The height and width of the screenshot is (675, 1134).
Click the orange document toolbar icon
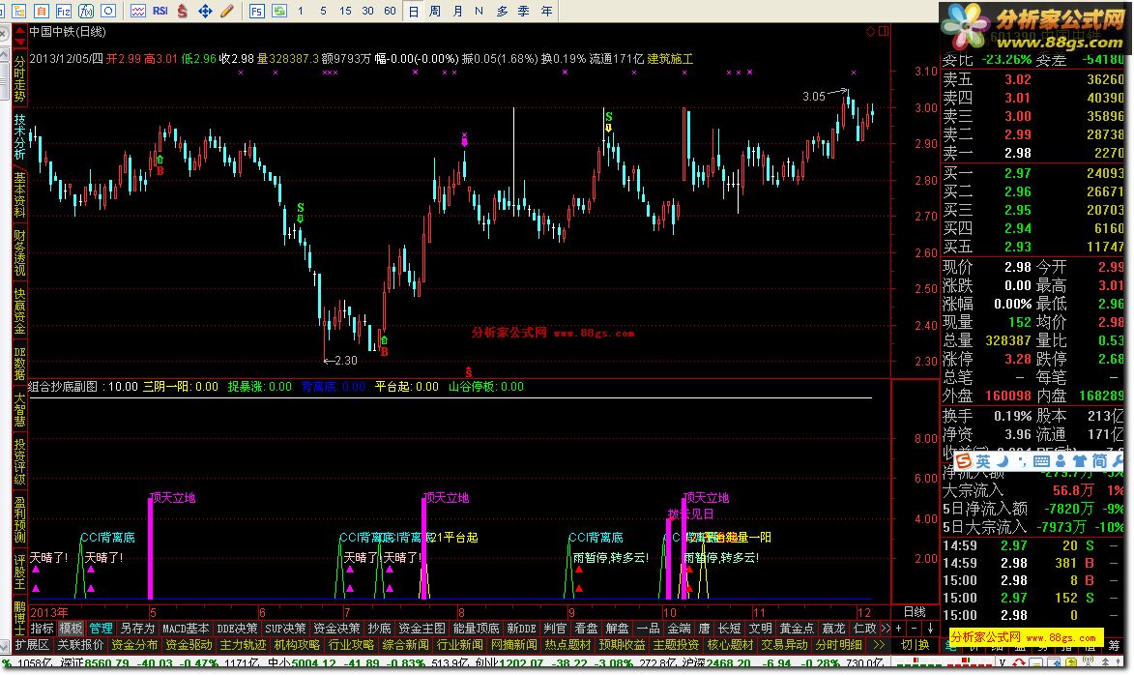[x=42, y=11]
